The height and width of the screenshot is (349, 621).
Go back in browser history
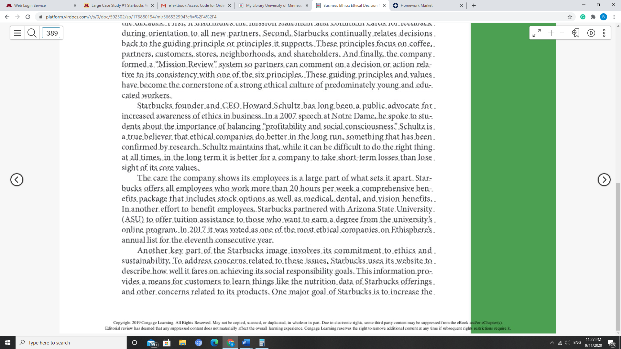click(7, 17)
